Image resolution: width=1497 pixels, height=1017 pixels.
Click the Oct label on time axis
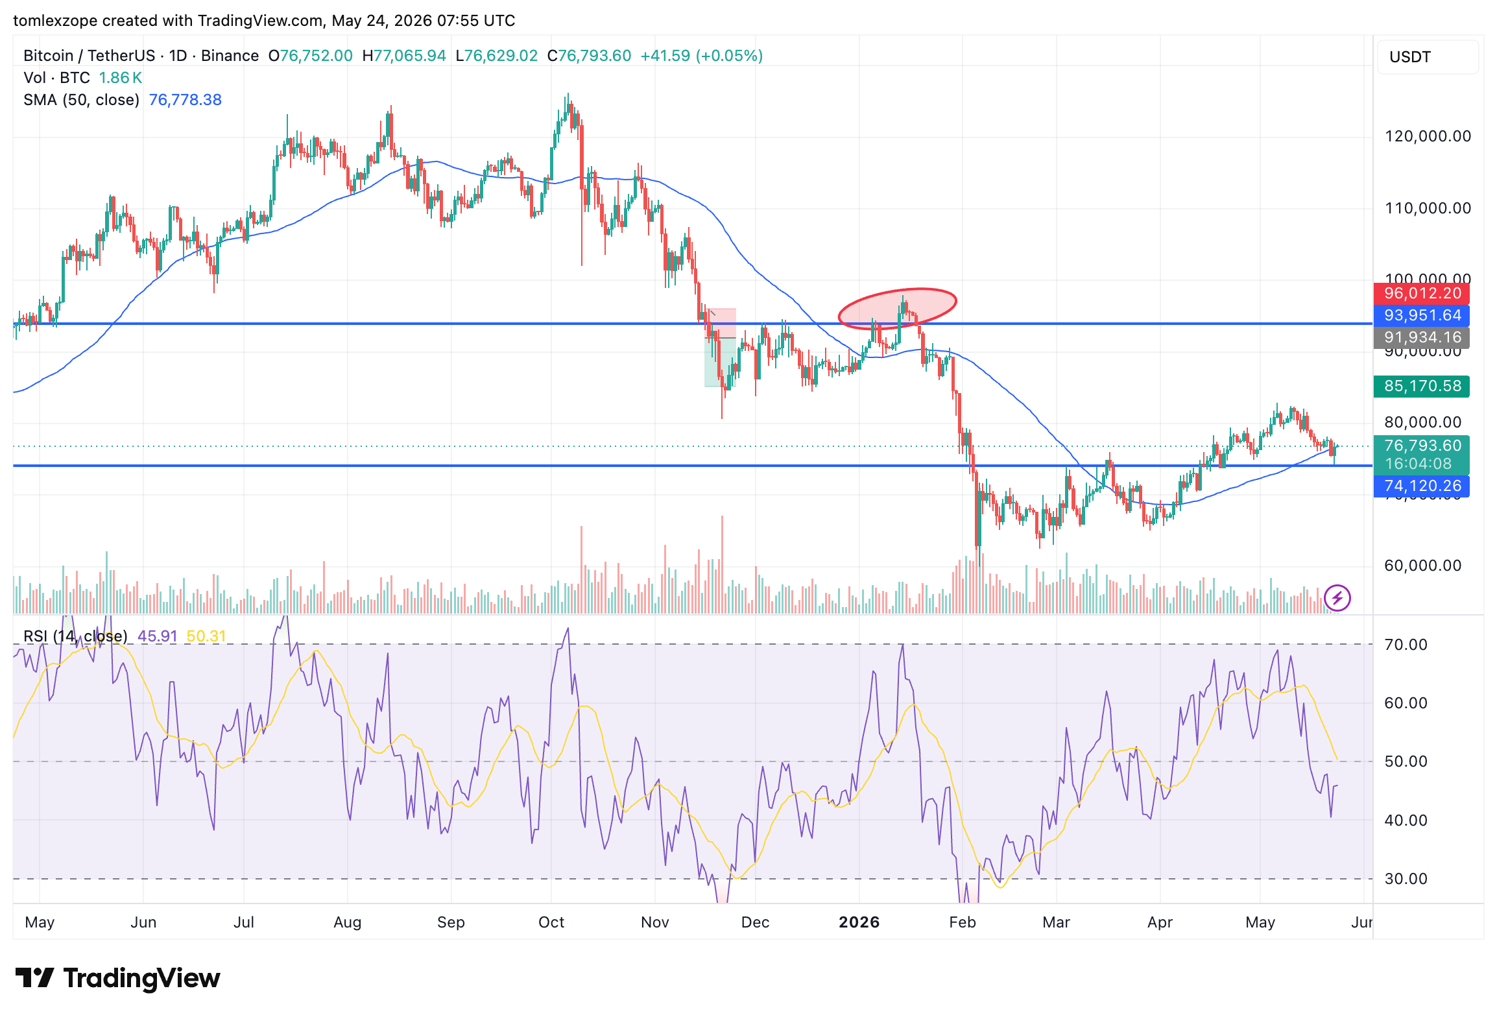coord(551,922)
